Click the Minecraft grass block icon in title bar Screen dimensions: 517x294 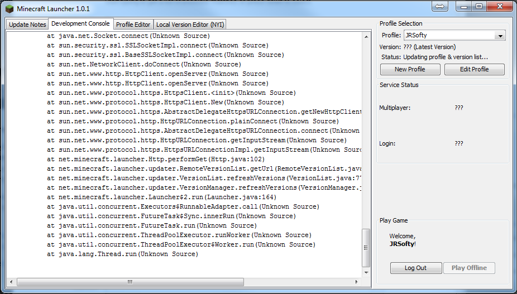click(x=9, y=8)
